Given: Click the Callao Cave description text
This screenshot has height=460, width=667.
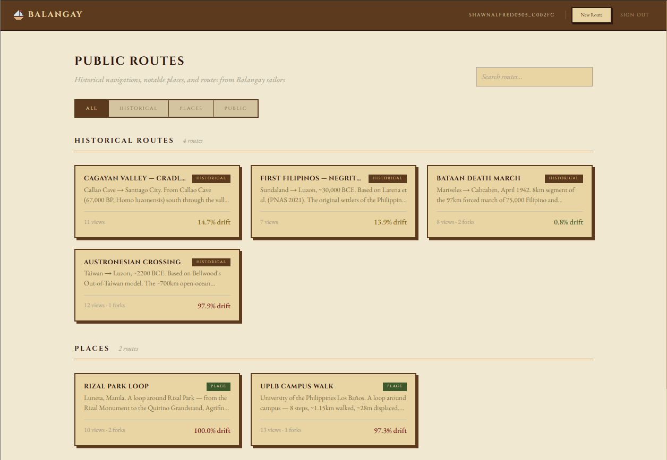Looking at the screenshot, I should 157,195.
